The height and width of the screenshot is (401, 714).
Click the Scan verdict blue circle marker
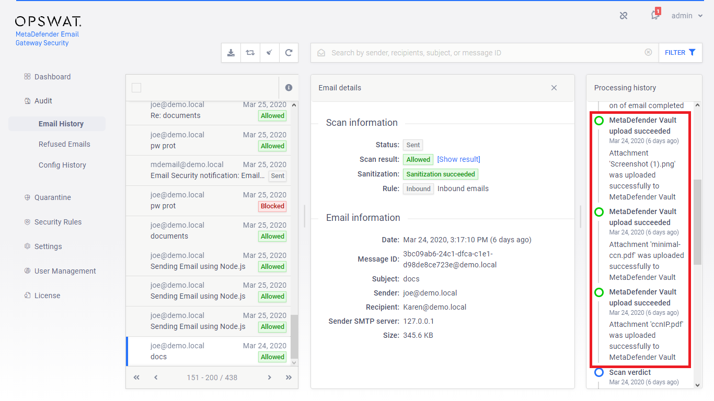599,372
